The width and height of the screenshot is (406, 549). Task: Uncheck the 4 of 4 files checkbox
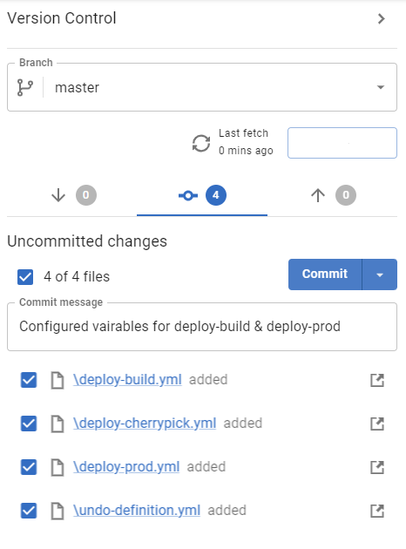(25, 277)
